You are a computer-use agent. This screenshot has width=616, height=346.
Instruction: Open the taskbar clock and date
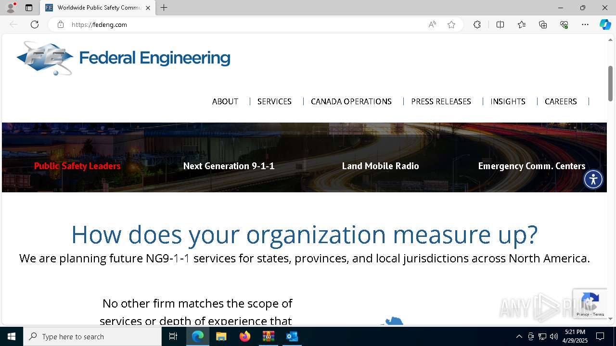click(x=575, y=336)
